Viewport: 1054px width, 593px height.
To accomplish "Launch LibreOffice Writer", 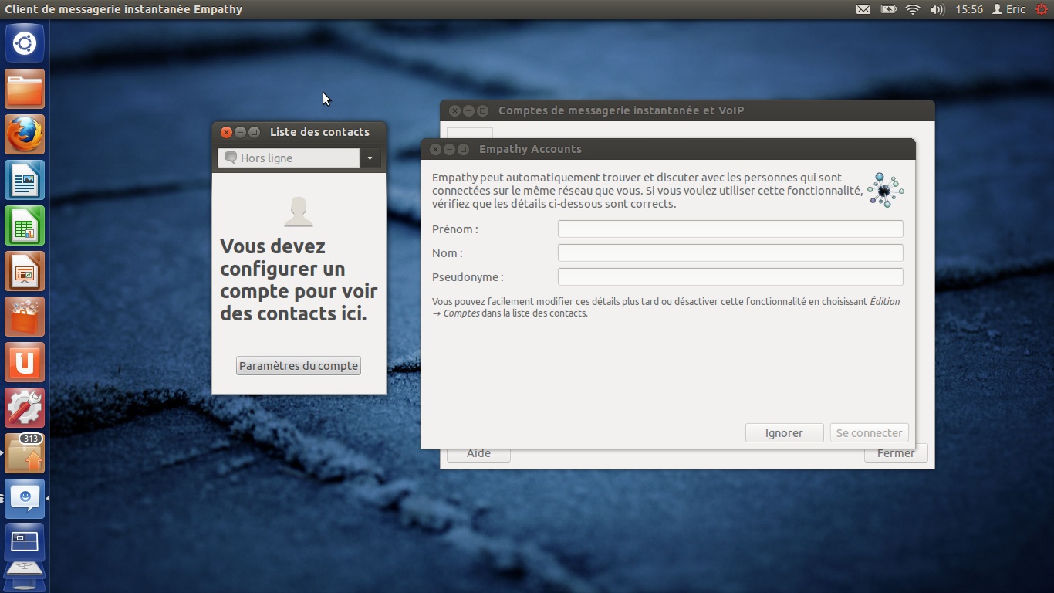I will pyautogui.click(x=25, y=180).
